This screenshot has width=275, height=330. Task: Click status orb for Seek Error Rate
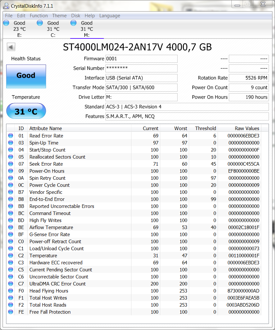(11, 164)
